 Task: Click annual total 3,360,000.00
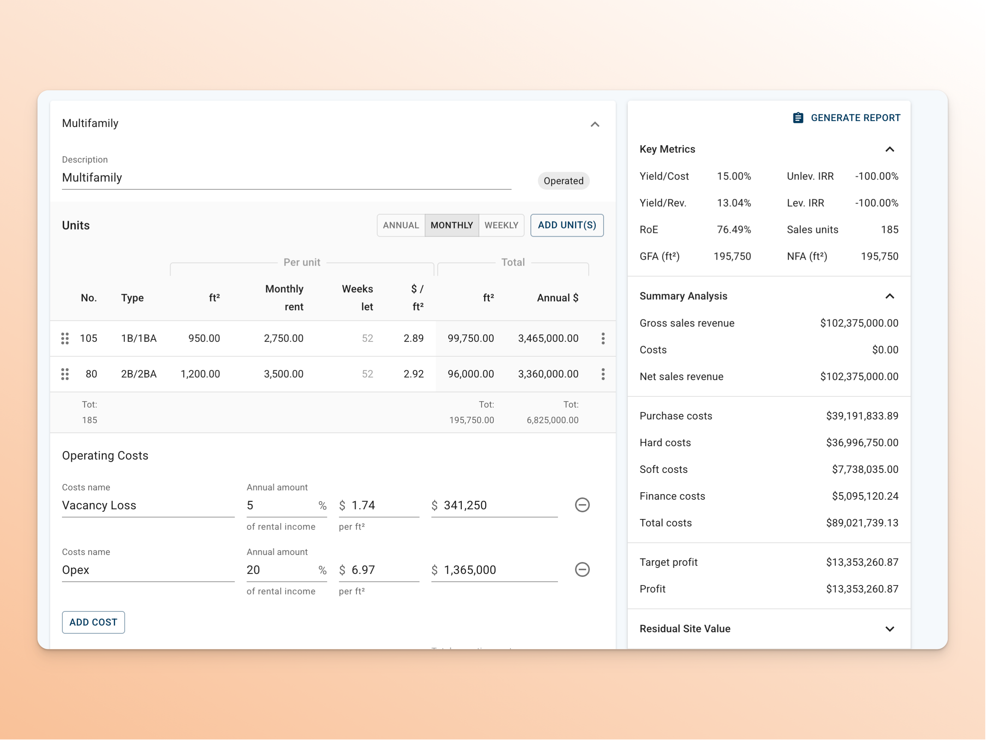pyautogui.click(x=548, y=374)
